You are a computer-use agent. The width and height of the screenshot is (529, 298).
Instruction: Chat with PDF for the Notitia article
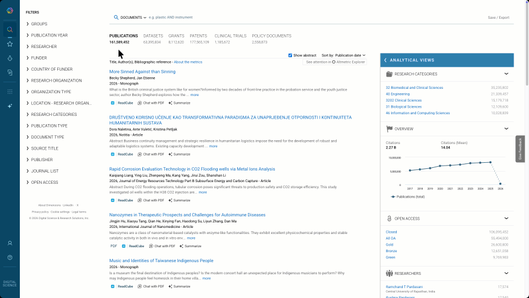[151, 155]
